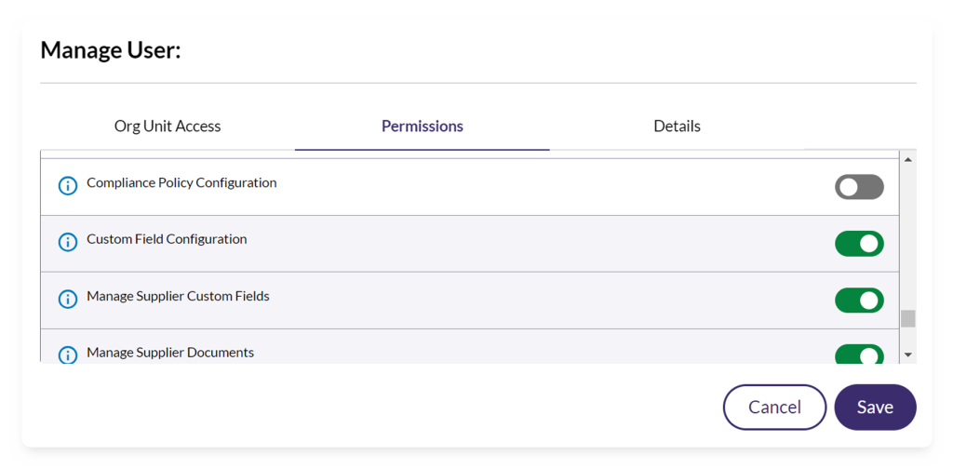Click the Manage Supplier Documents label
953x468 pixels.
pos(170,353)
